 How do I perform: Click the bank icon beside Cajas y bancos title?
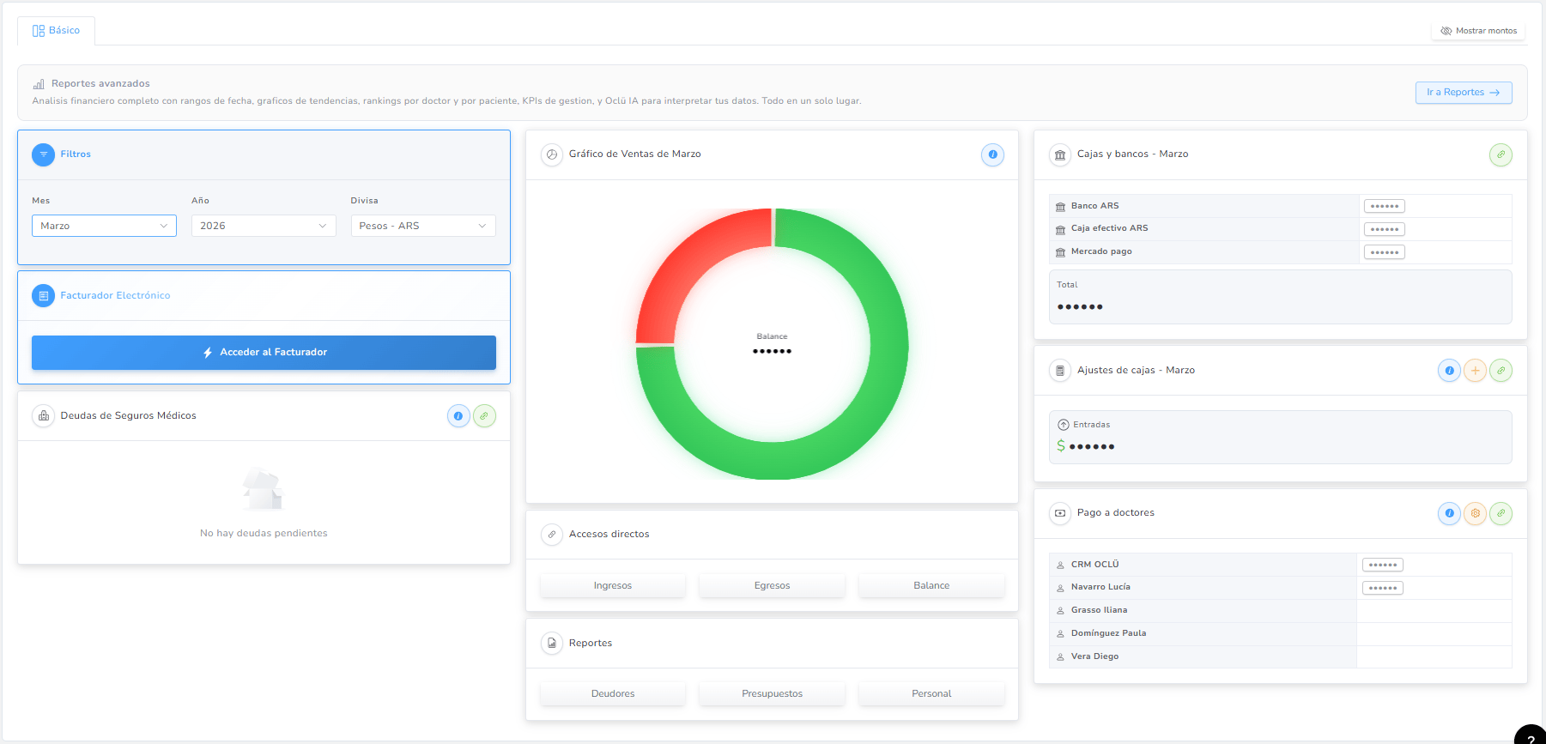(x=1060, y=154)
